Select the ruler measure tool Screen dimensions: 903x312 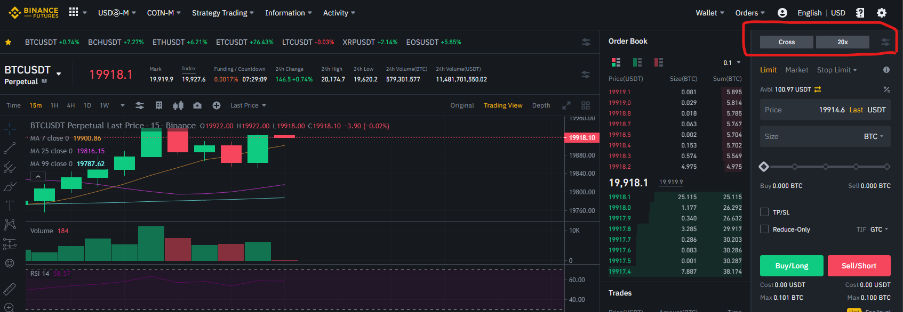tap(10, 289)
